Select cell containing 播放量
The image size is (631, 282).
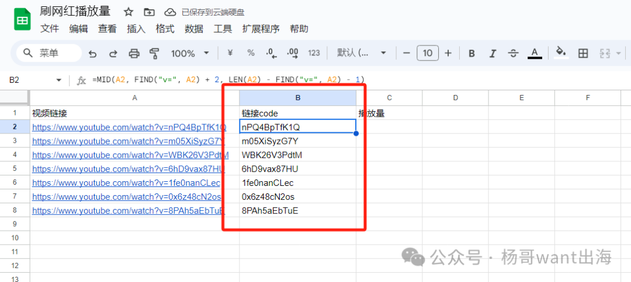[389, 113]
